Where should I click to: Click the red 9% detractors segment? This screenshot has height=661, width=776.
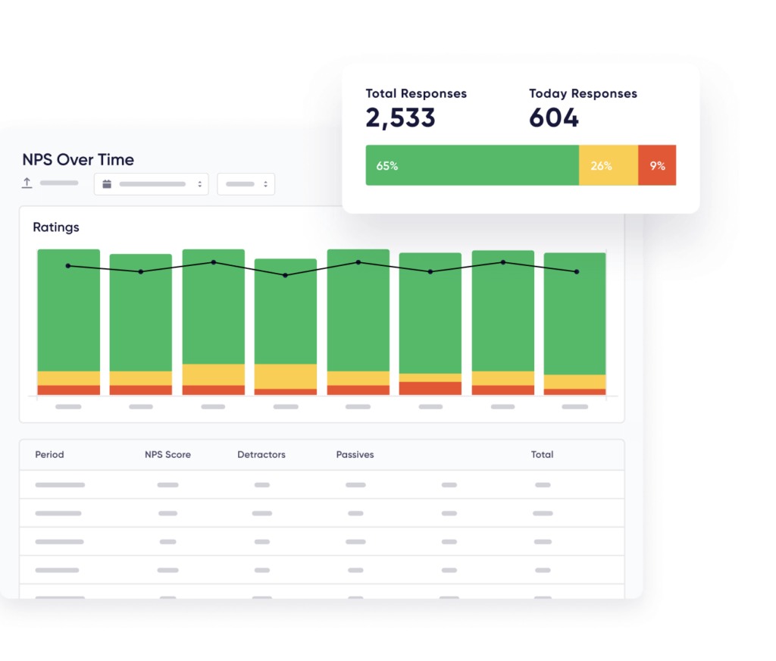coord(657,165)
